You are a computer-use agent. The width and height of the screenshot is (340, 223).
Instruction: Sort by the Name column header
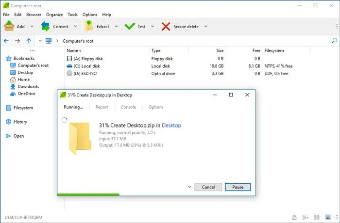[x=74, y=50]
